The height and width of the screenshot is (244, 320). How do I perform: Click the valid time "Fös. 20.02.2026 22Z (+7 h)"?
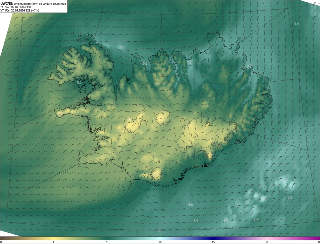click(22, 10)
